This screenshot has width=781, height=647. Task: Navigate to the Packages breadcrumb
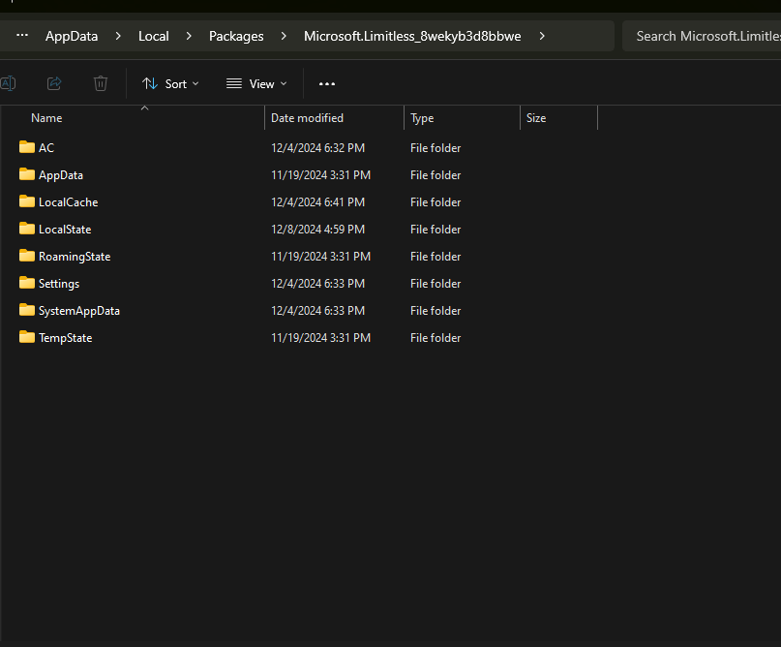click(x=236, y=36)
